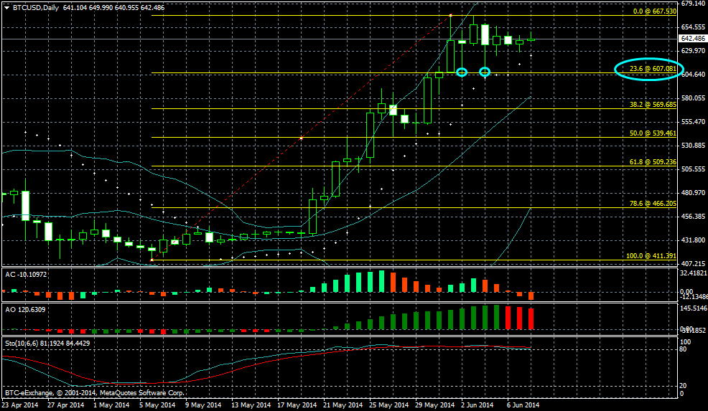The width and height of the screenshot is (708, 411).
Task: Select the left small cyan circle marker
Action: pos(462,72)
